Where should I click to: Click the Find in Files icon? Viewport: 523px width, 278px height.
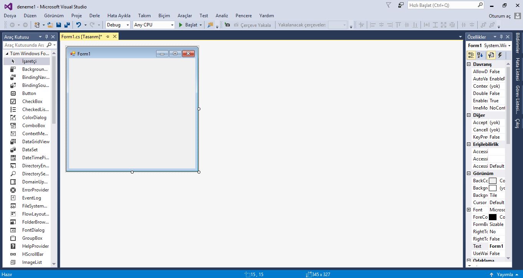(x=210, y=25)
